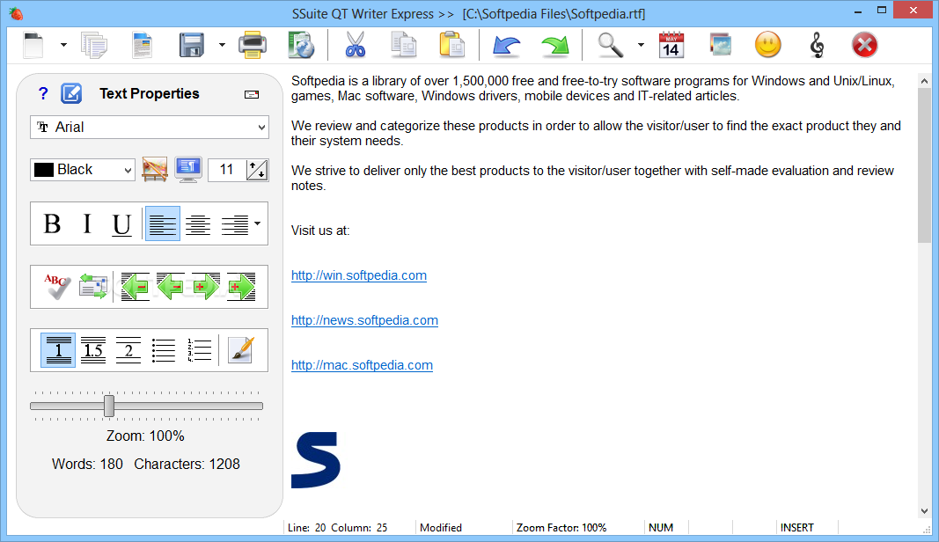Cut selection with scissors icon

[x=356, y=46]
